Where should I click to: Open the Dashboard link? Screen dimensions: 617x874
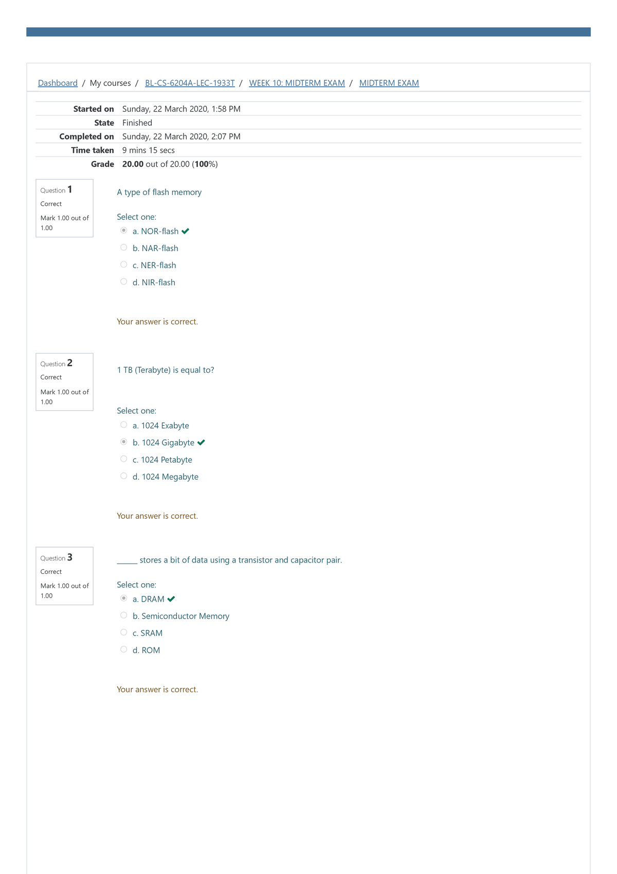pos(57,83)
